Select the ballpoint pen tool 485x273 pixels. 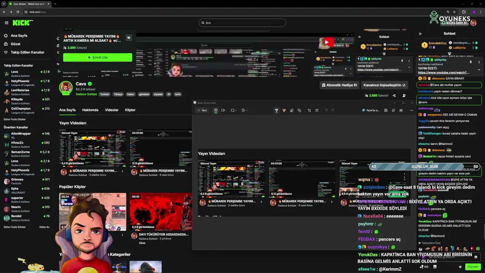coord(276,110)
